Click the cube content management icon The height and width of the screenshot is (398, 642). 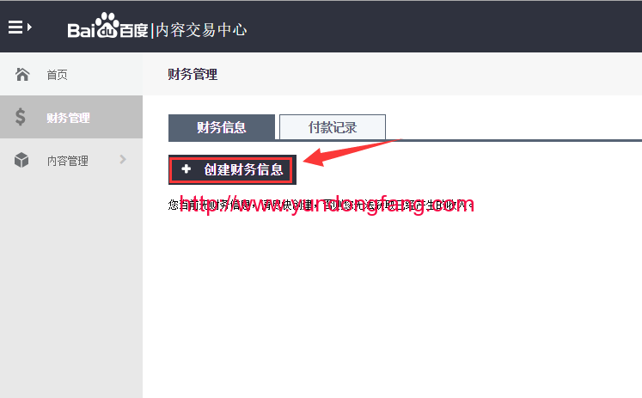(x=21, y=160)
